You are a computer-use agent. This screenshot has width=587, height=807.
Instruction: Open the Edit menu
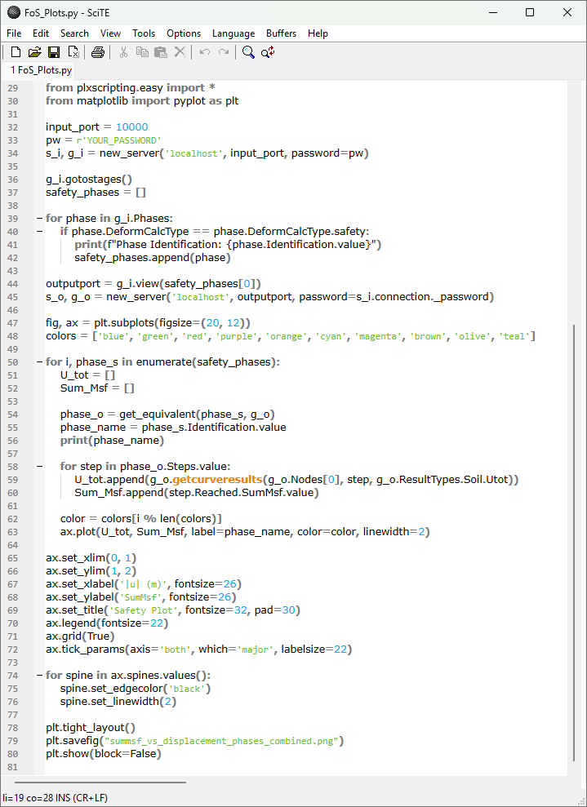coord(41,33)
